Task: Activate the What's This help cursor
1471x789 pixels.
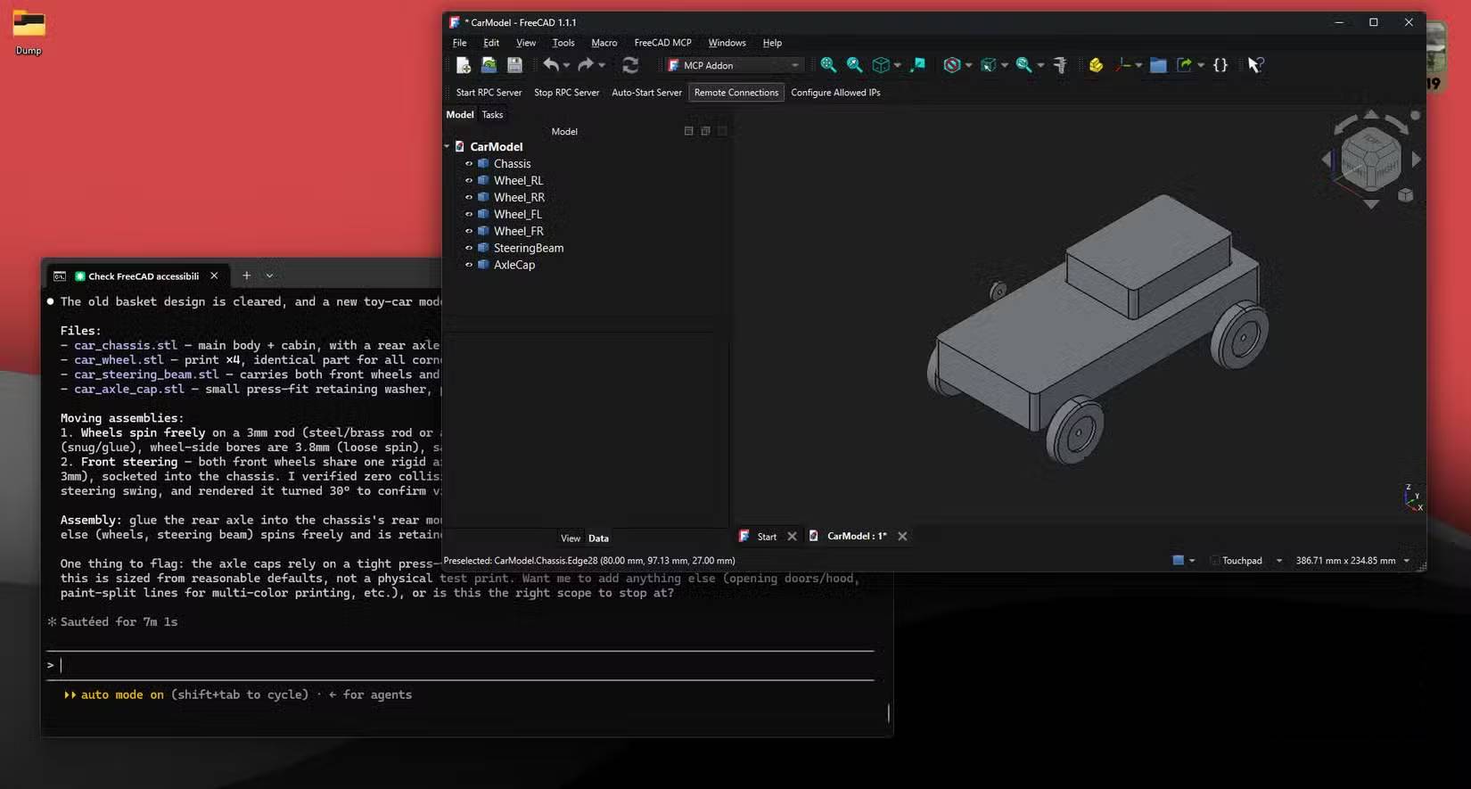Action: pyautogui.click(x=1255, y=65)
